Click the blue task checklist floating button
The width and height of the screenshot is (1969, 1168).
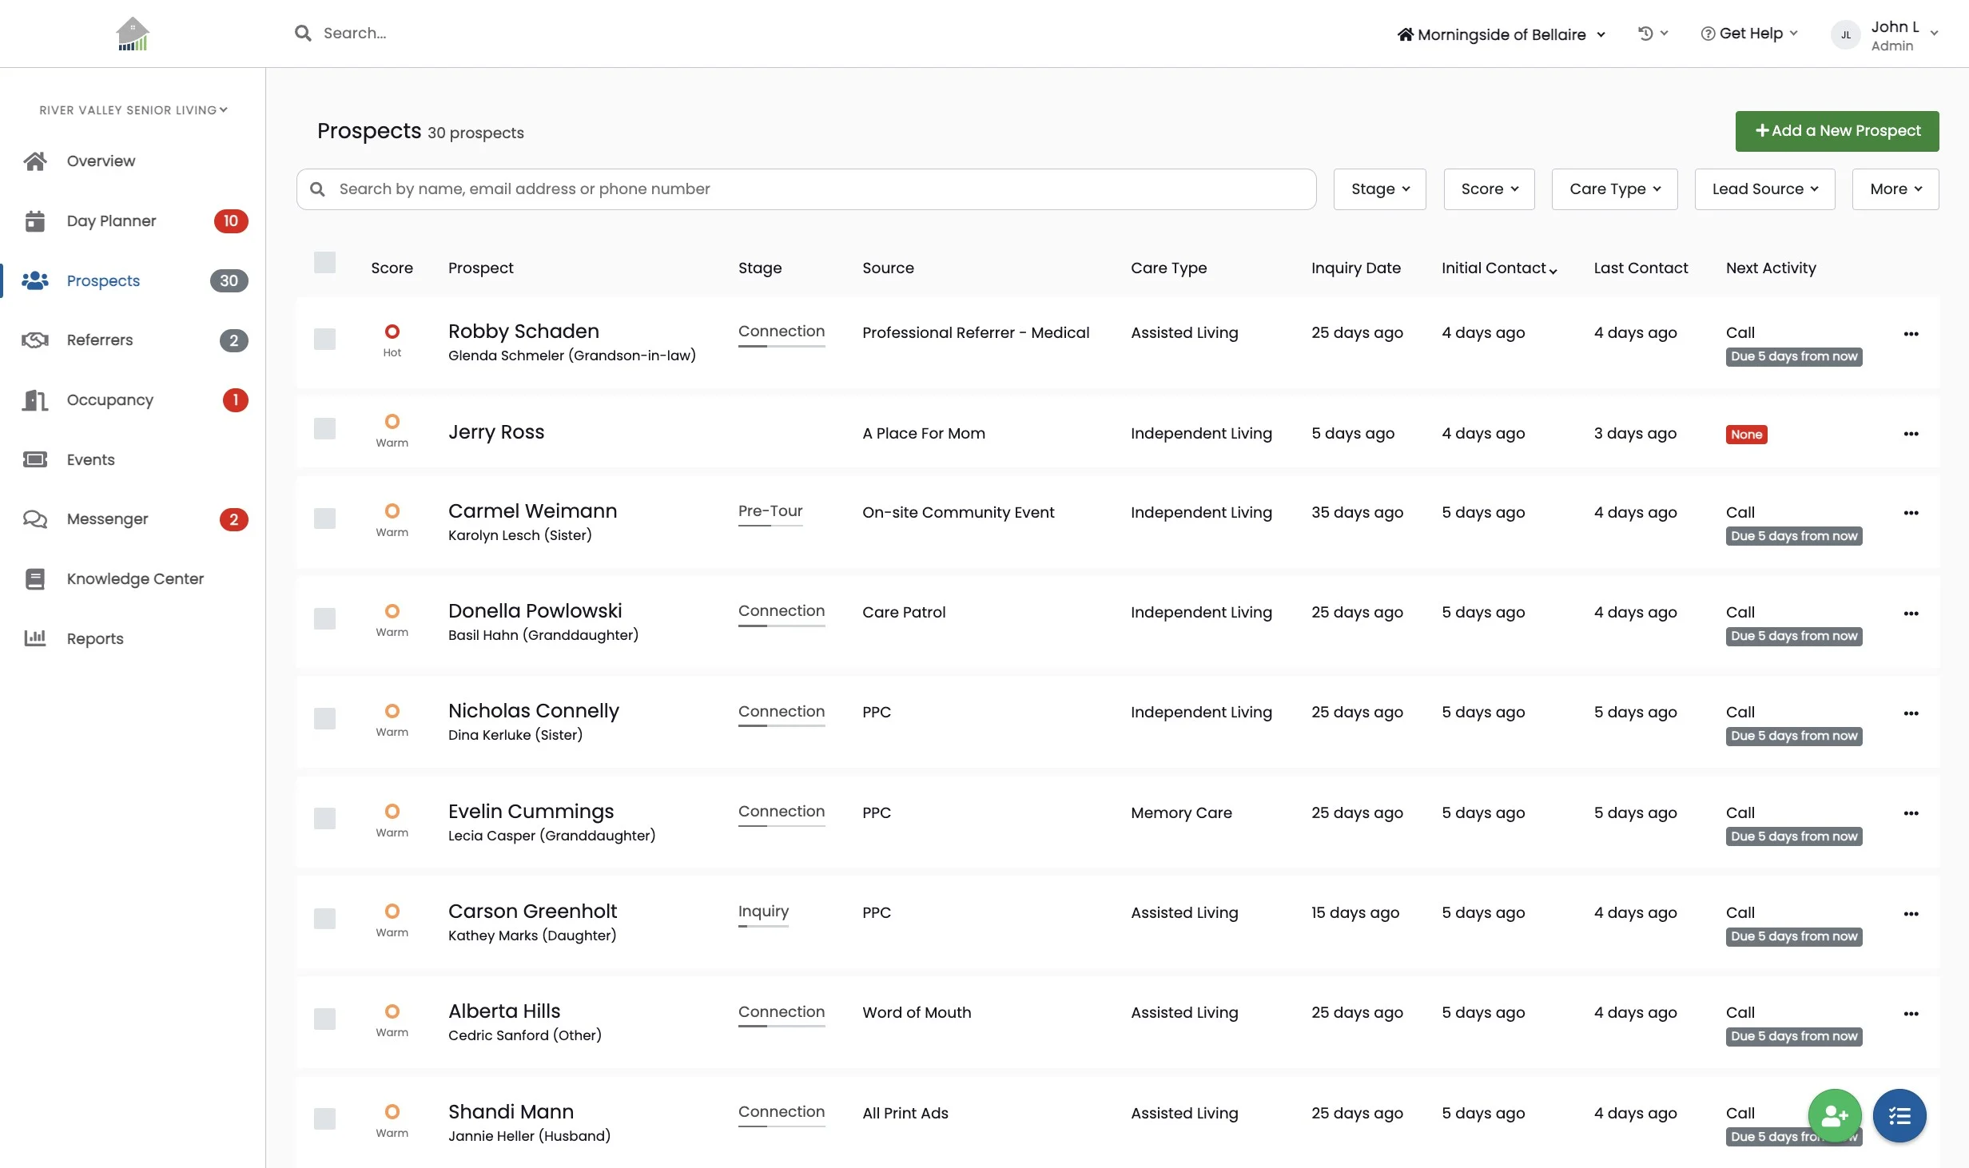pyautogui.click(x=1899, y=1116)
